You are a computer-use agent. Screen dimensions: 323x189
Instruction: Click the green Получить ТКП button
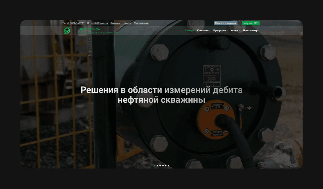tap(251, 23)
